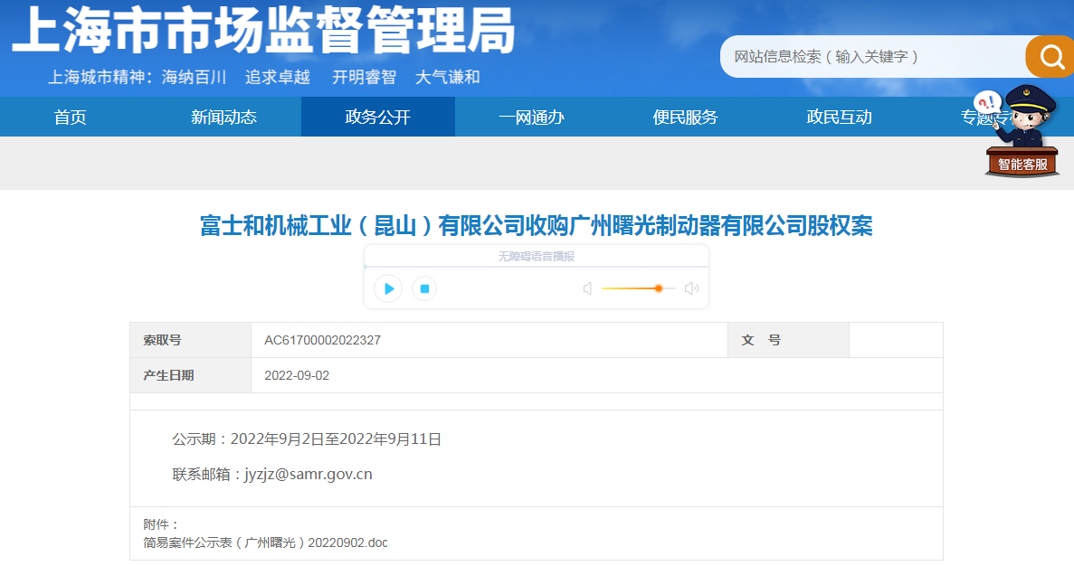The width and height of the screenshot is (1074, 566).
Task: Open the 新闻动态 menu
Action: point(224,117)
